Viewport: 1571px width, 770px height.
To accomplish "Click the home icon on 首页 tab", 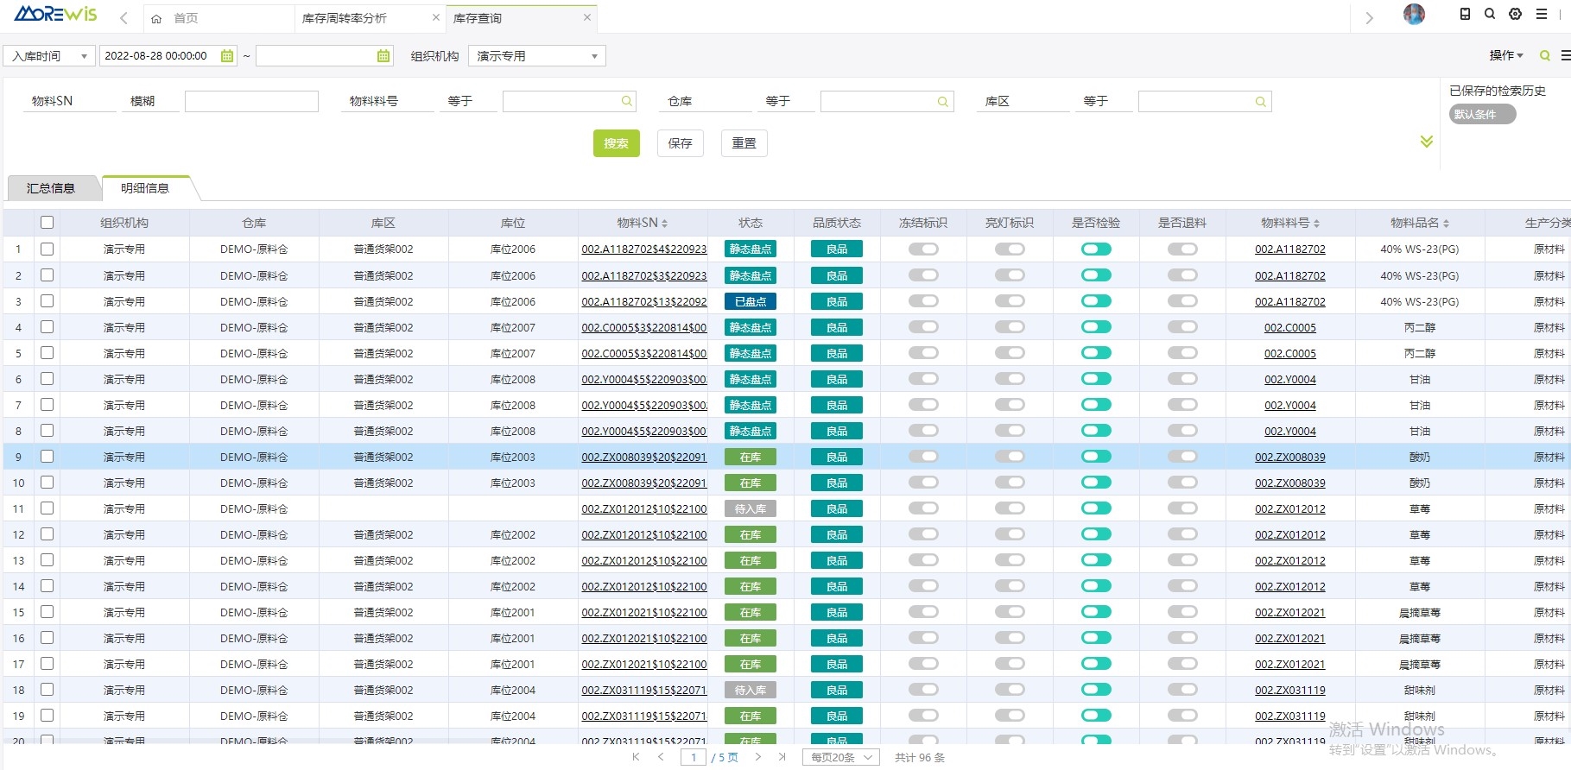I will [x=156, y=18].
